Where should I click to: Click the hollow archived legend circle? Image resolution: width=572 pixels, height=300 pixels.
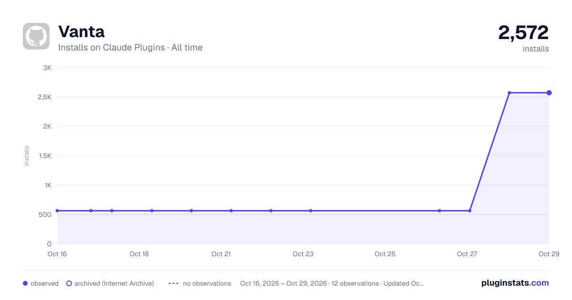(69, 283)
